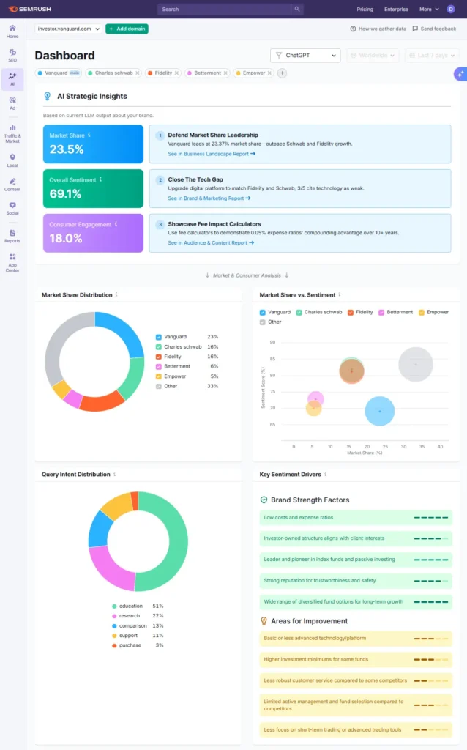Image resolution: width=467 pixels, height=750 pixels.
Task: Toggle Fidelity checkbox in sentiment chart legend
Action: click(x=351, y=312)
